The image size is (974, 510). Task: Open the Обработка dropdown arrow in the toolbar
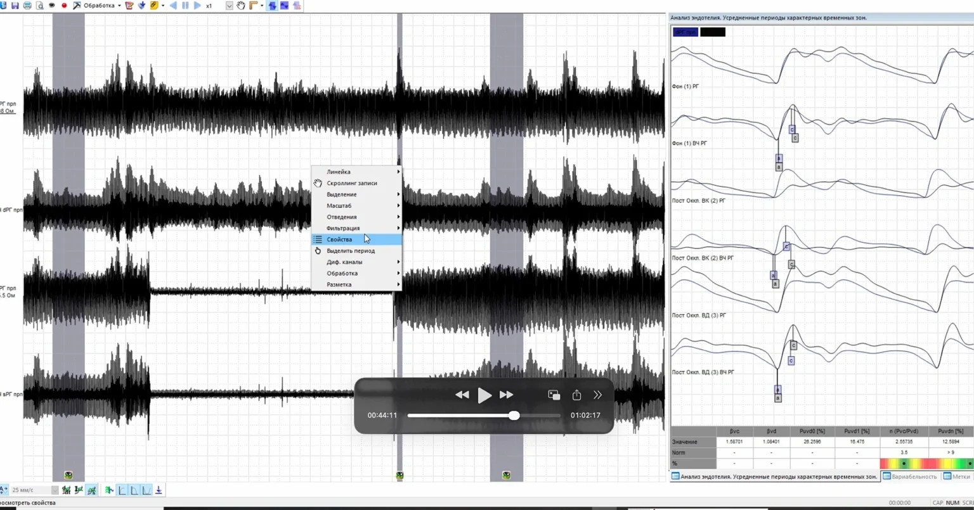point(119,6)
